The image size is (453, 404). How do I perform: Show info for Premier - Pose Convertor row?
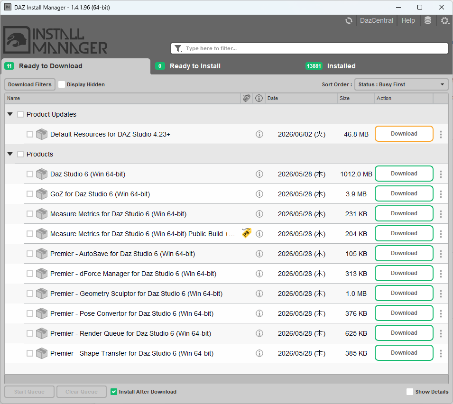(259, 313)
